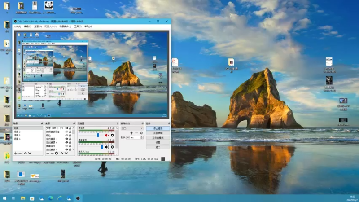Toggle lock on the 文本 (GDI+) (2) source
Viewport: 359px width, 202px height.
(x=70, y=128)
